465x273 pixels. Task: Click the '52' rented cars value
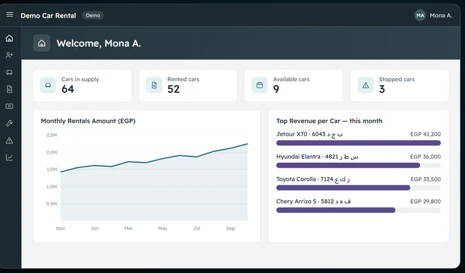(x=174, y=89)
